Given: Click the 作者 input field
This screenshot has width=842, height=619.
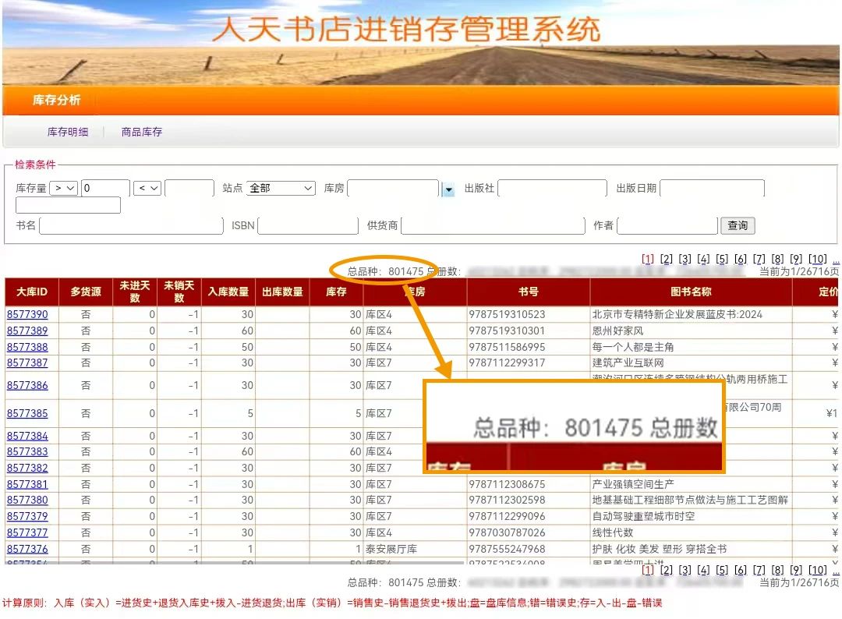Looking at the screenshot, I should click(x=667, y=226).
